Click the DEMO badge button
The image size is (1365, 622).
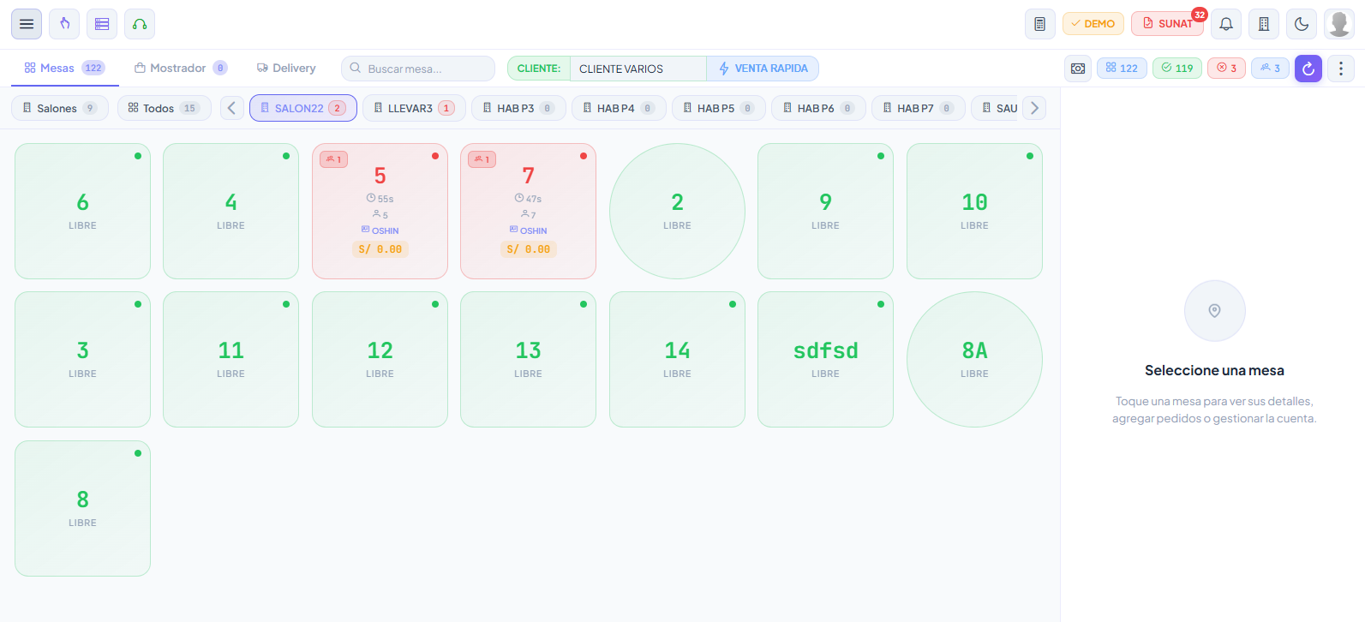pyautogui.click(x=1093, y=24)
